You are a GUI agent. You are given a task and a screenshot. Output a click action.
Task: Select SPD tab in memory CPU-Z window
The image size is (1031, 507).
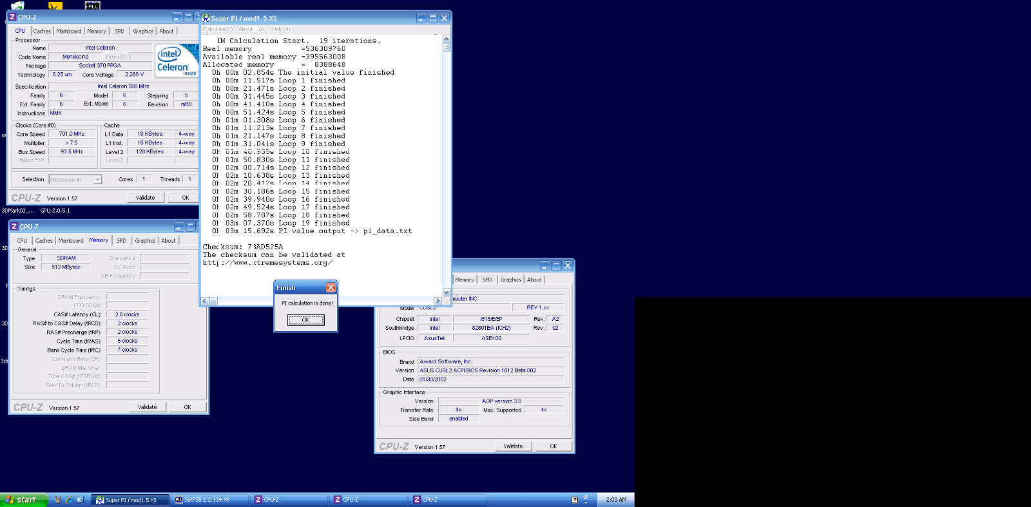coord(121,241)
